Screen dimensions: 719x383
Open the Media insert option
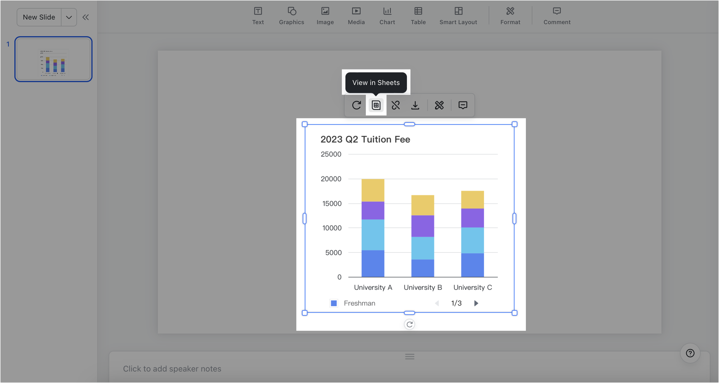tap(356, 16)
